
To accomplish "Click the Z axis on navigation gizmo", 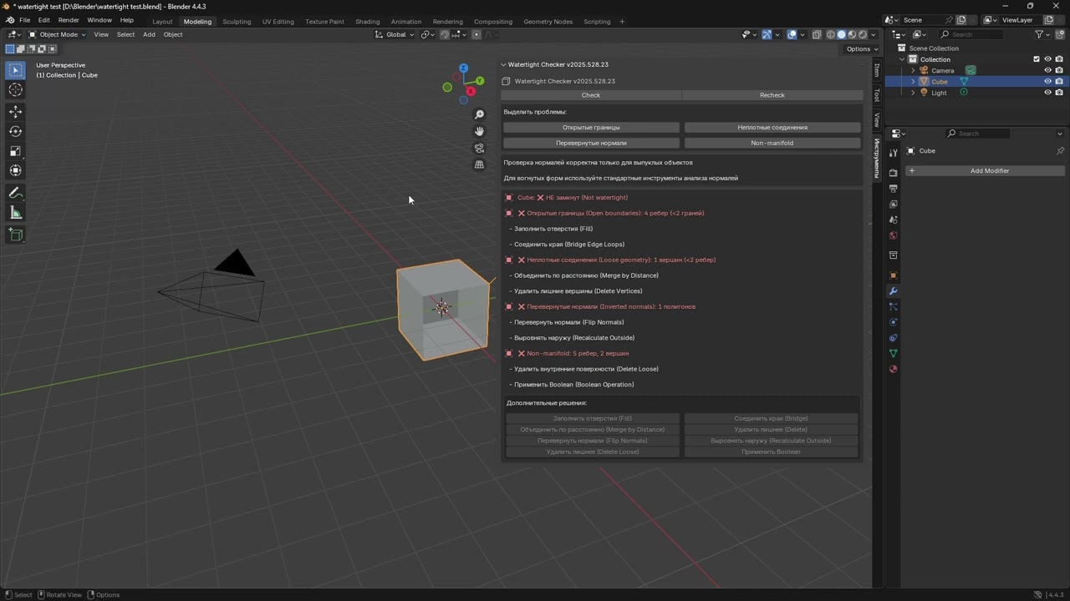I will [463, 68].
